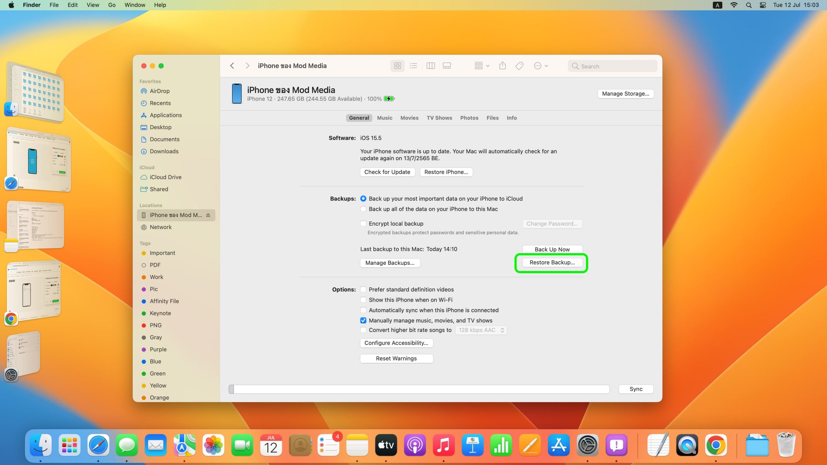Viewport: 827px width, 465px height.
Task: Click the Manage Storage... button
Action: pyautogui.click(x=625, y=94)
